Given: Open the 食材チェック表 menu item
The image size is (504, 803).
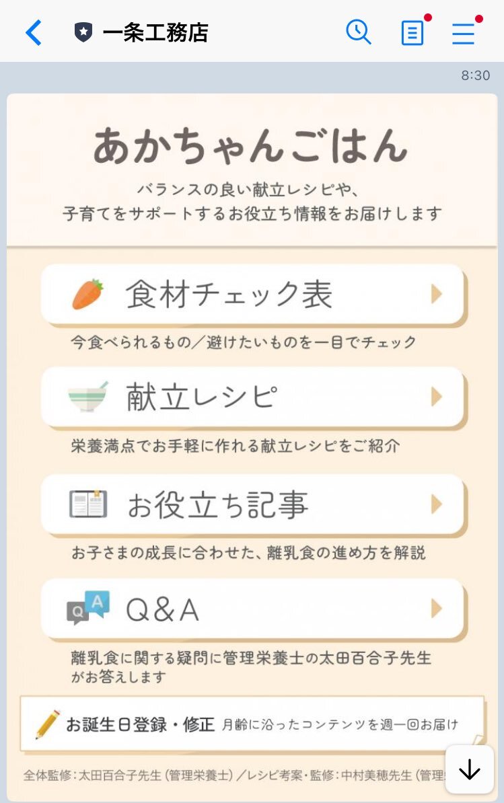Looking at the screenshot, I should click(x=254, y=295).
